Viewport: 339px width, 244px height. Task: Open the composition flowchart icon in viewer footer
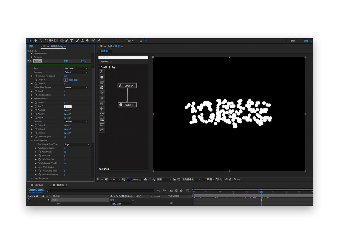230,179
